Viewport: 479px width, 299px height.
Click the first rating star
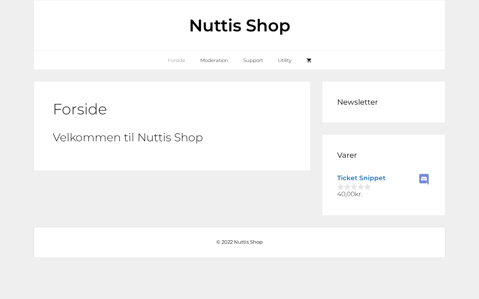tap(341, 187)
